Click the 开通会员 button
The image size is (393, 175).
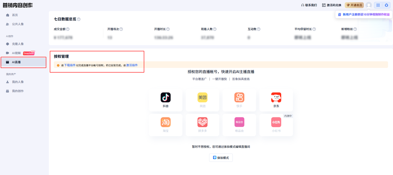click(354, 5)
